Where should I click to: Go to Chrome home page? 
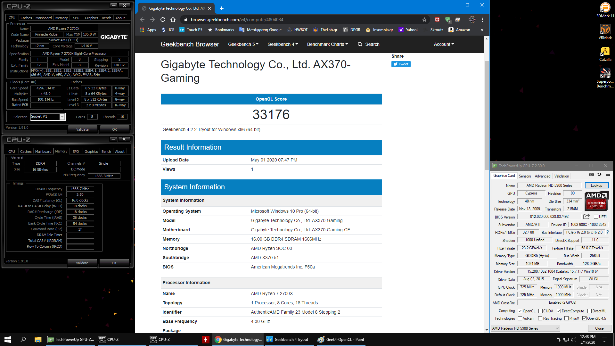(x=173, y=20)
